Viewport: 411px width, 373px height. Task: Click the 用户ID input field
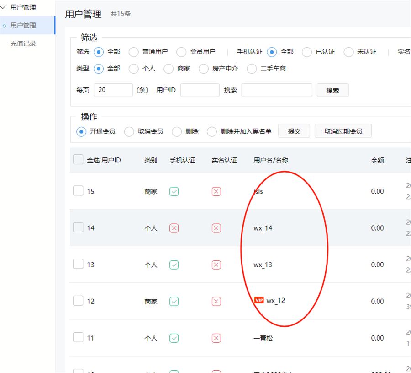pyautogui.click(x=200, y=90)
